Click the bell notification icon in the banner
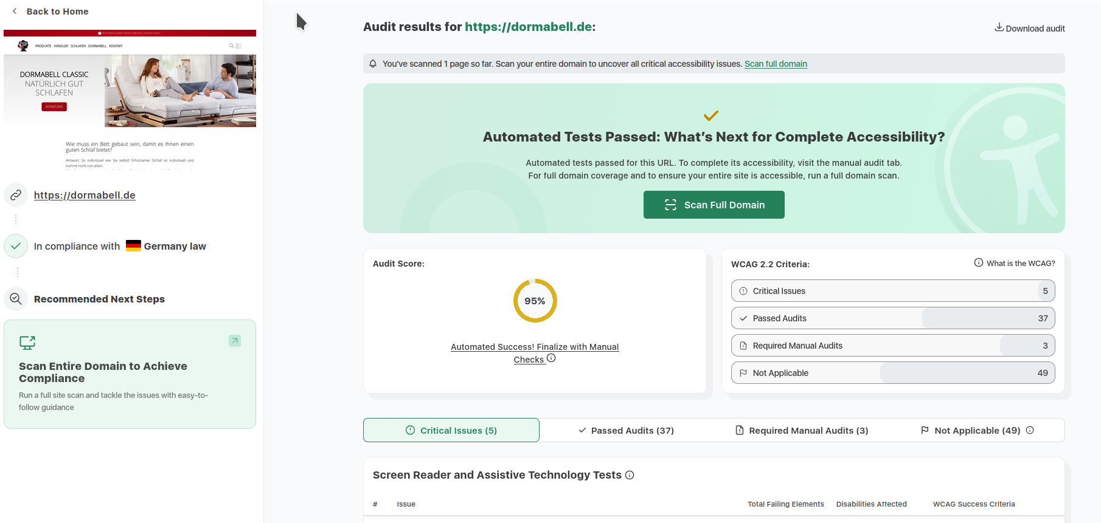This screenshot has height=523, width=1101. (373, 64)
